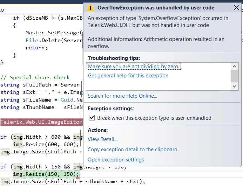Screen dimensions: 243x187
Task: Open the 'Make sure you are not dividing by zero' tip
Action: (x=134, y=67)
